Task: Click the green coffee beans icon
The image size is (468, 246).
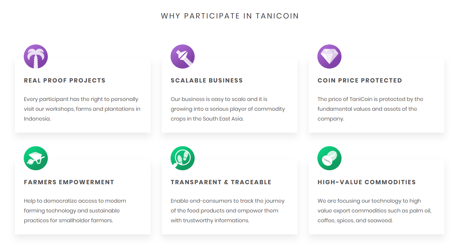Action: coord(329,158)
